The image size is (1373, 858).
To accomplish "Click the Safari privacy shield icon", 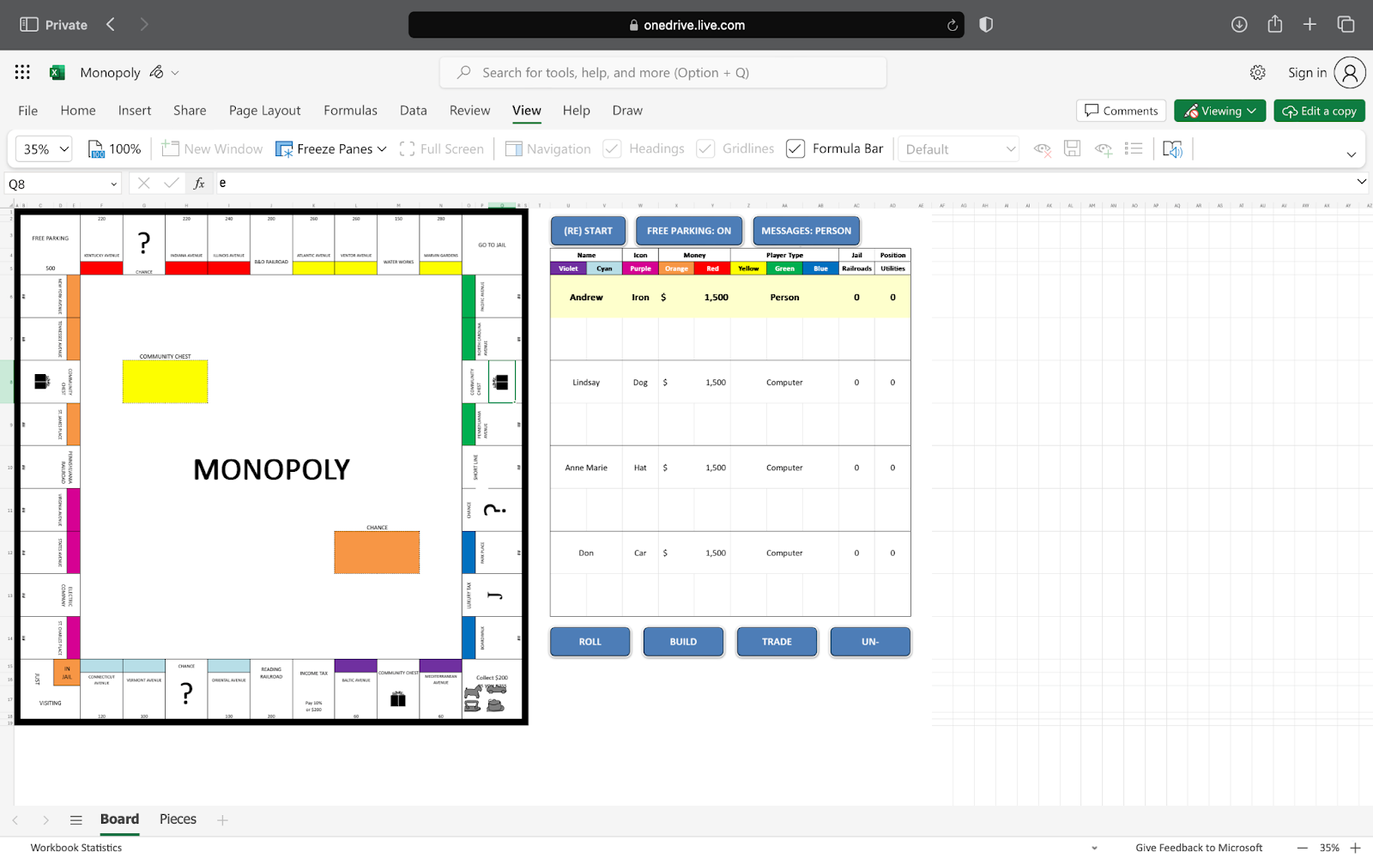I will 986,25.
